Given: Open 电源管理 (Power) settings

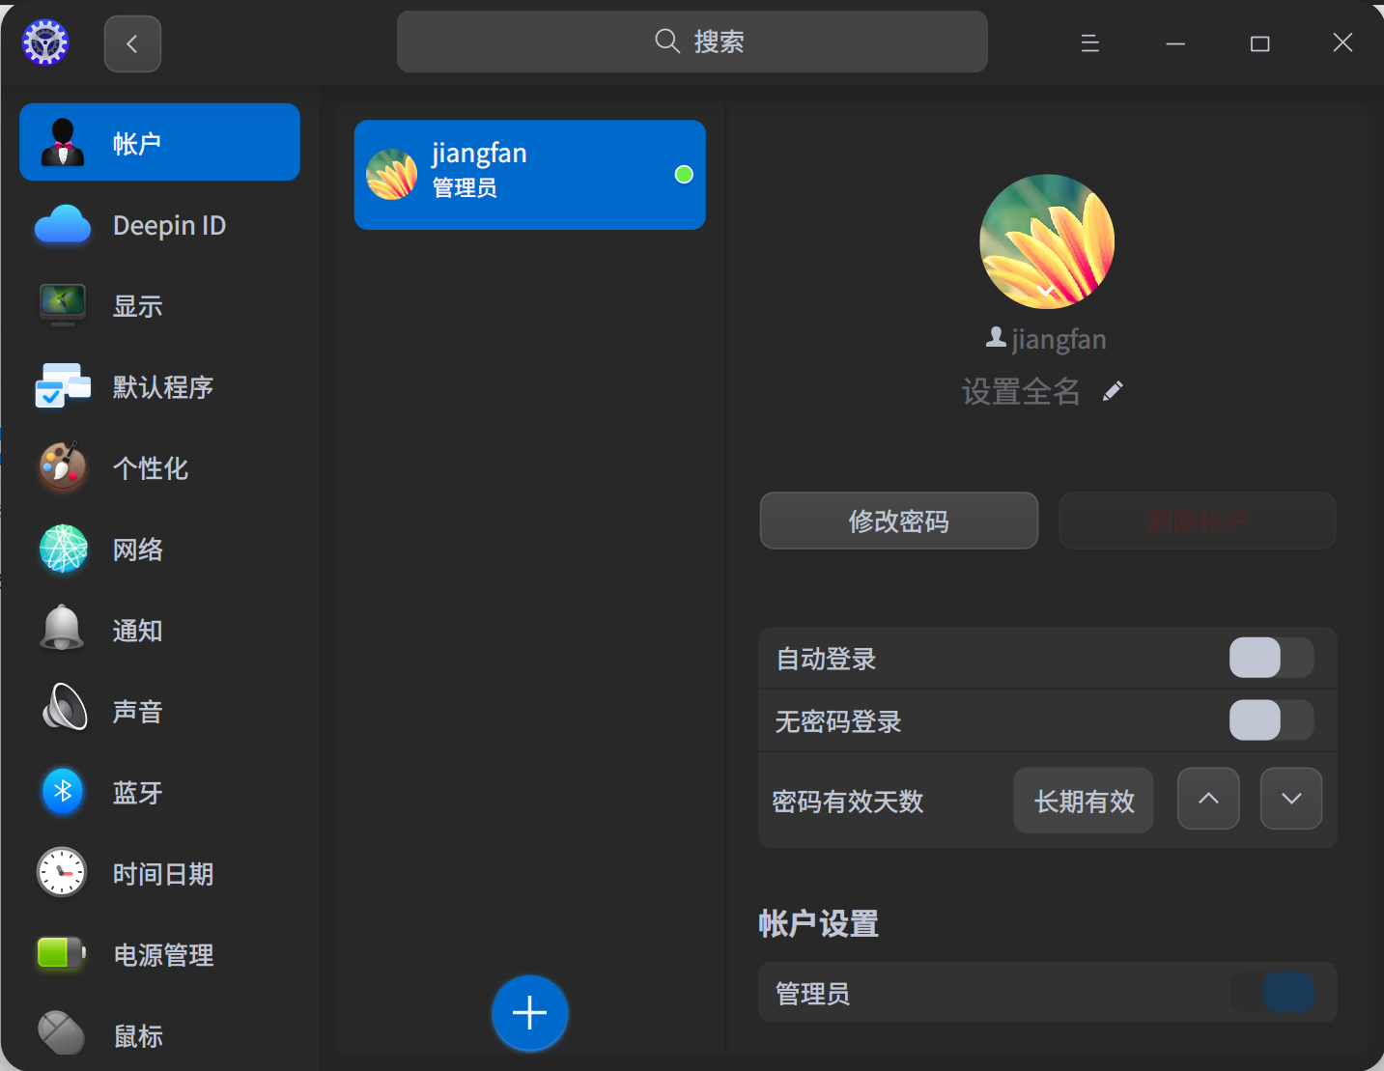Looking at the screenshot, I should point(164,954).
